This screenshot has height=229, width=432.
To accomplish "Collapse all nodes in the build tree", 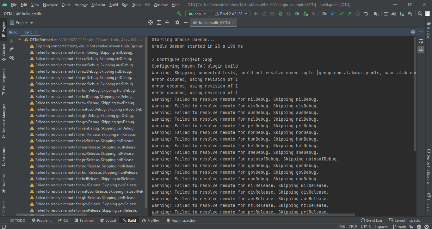I will 167,22.
